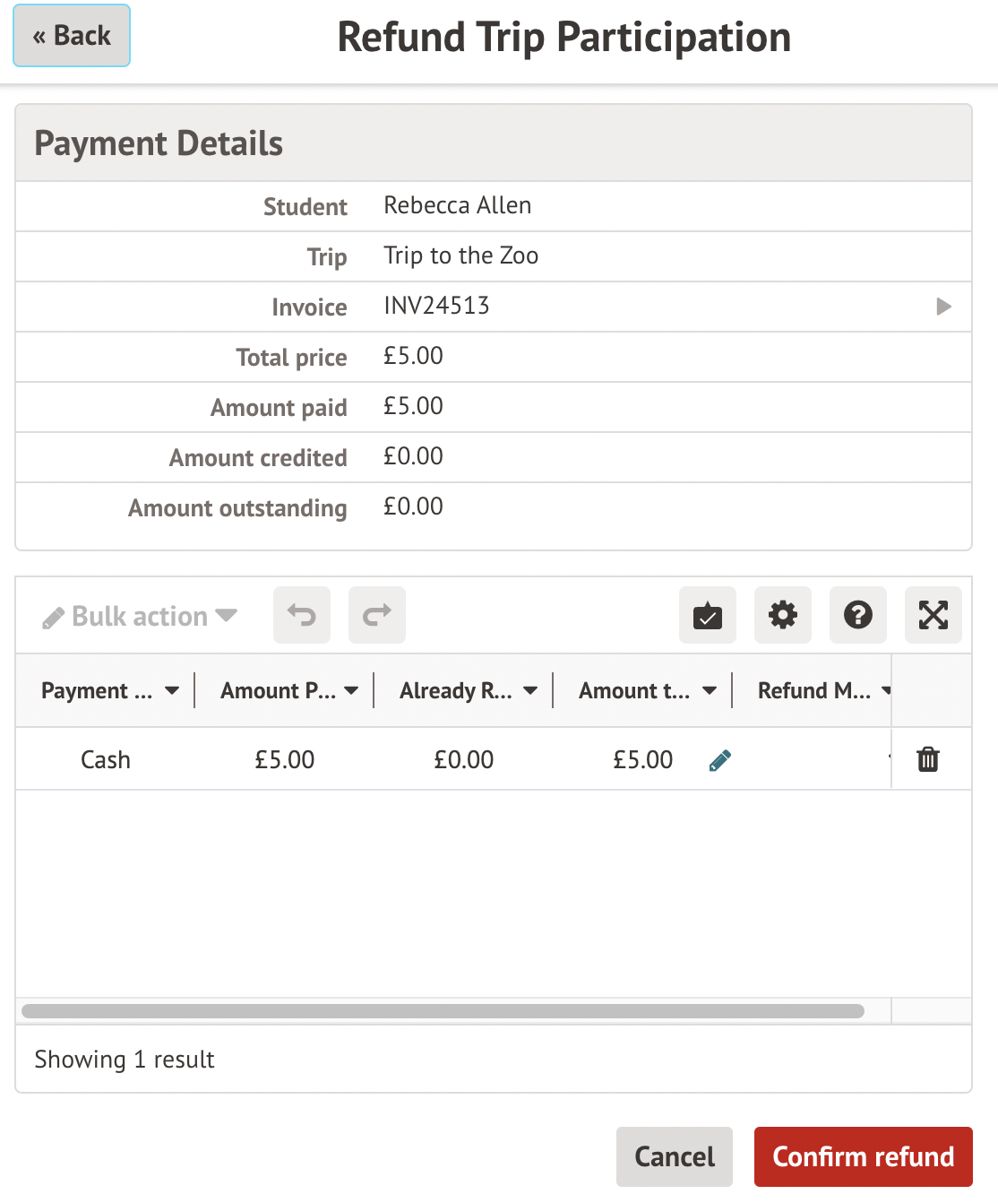Open the Bulk action dropdown
The image size is (998, 1203).
140,617
